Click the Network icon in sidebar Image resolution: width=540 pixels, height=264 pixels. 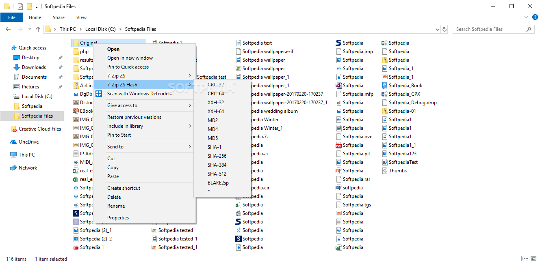pos(13,168)
